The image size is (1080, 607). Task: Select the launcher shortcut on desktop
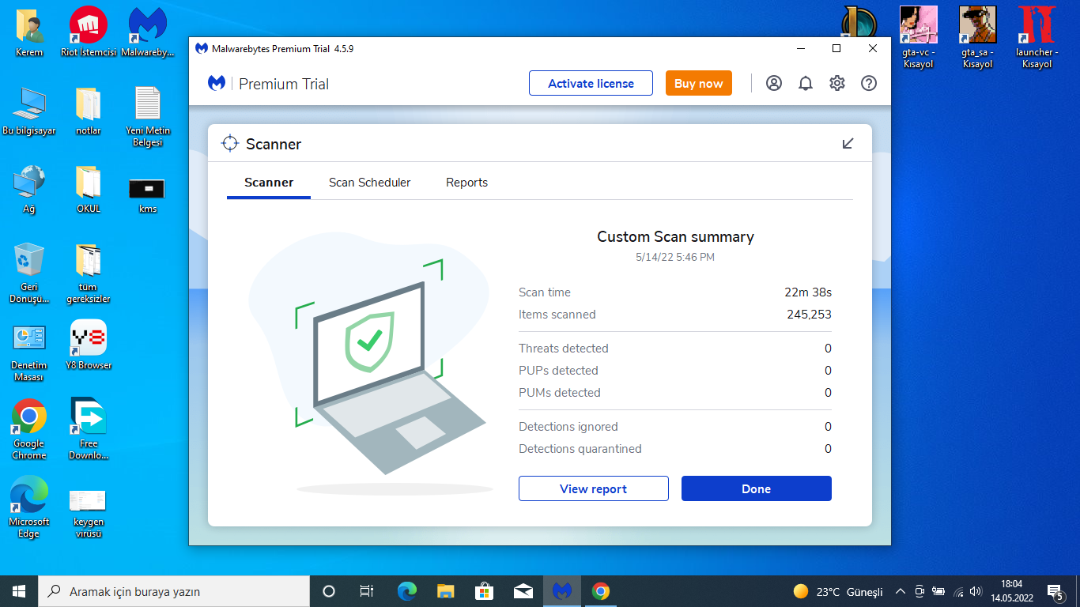(x=1037, y=37)
